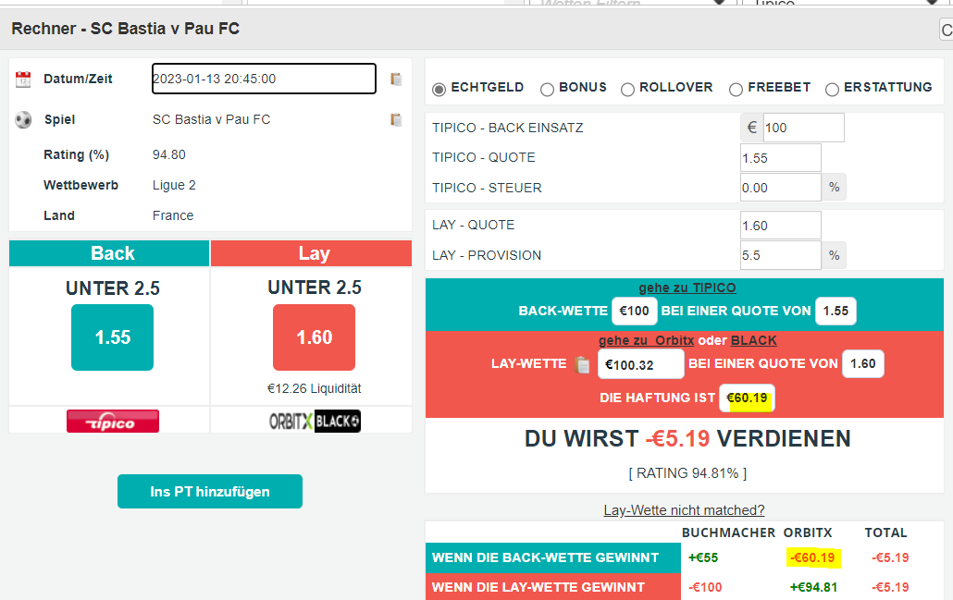This screenshot has height=600, width=953.
Task: Select the BONUS radio option
Action: (x=547, y=90)
